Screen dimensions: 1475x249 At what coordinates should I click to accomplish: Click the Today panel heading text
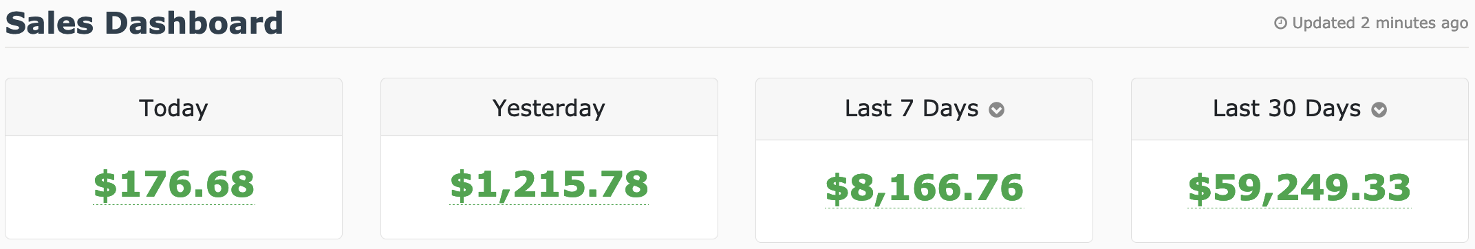pyautogui.click(x=173, y=108)
